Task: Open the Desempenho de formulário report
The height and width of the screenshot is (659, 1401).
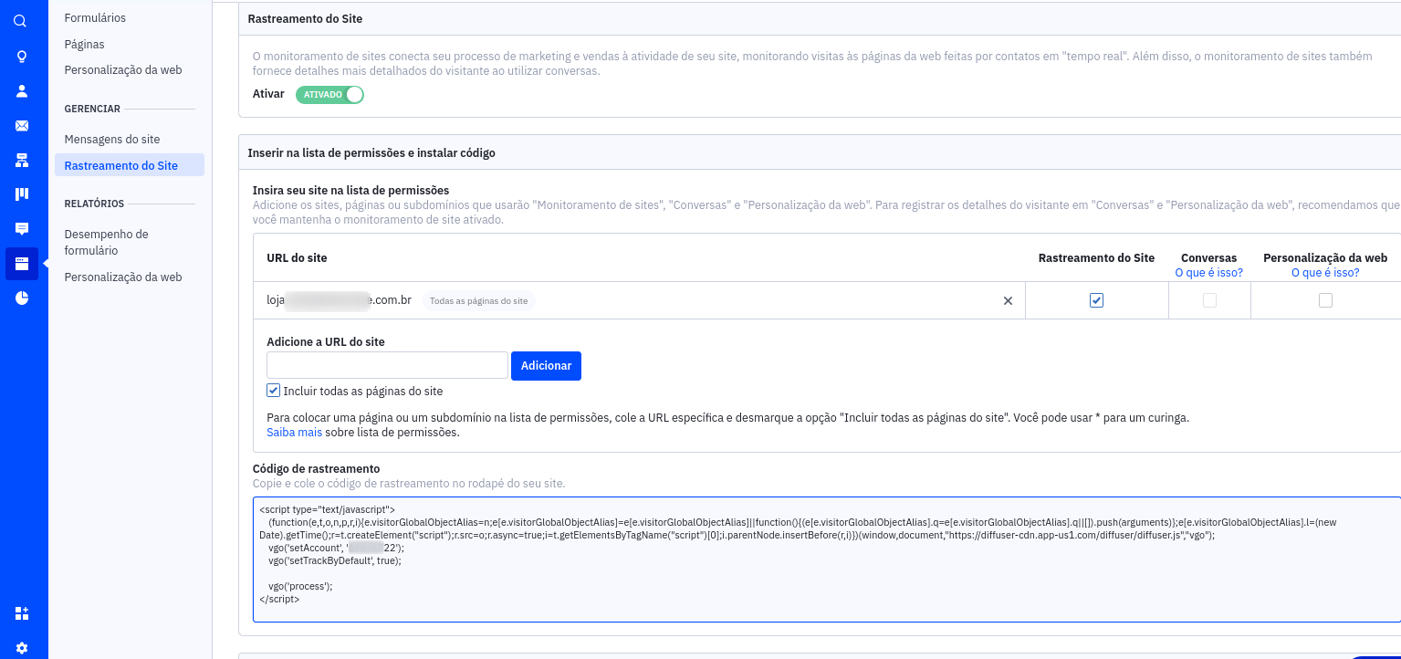Action: coord(106,243)
